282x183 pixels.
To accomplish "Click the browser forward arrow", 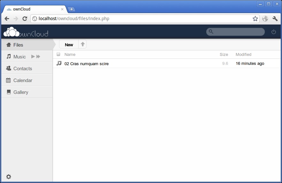I will pos(16,19).
